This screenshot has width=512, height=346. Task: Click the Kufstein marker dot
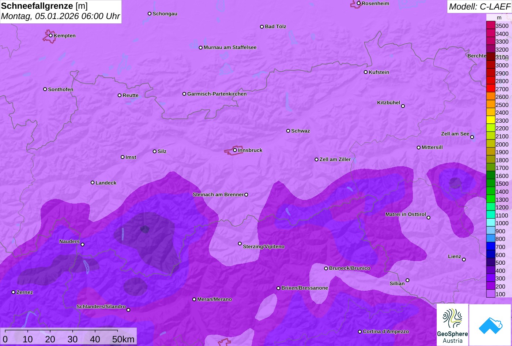(x=365, y=72)
